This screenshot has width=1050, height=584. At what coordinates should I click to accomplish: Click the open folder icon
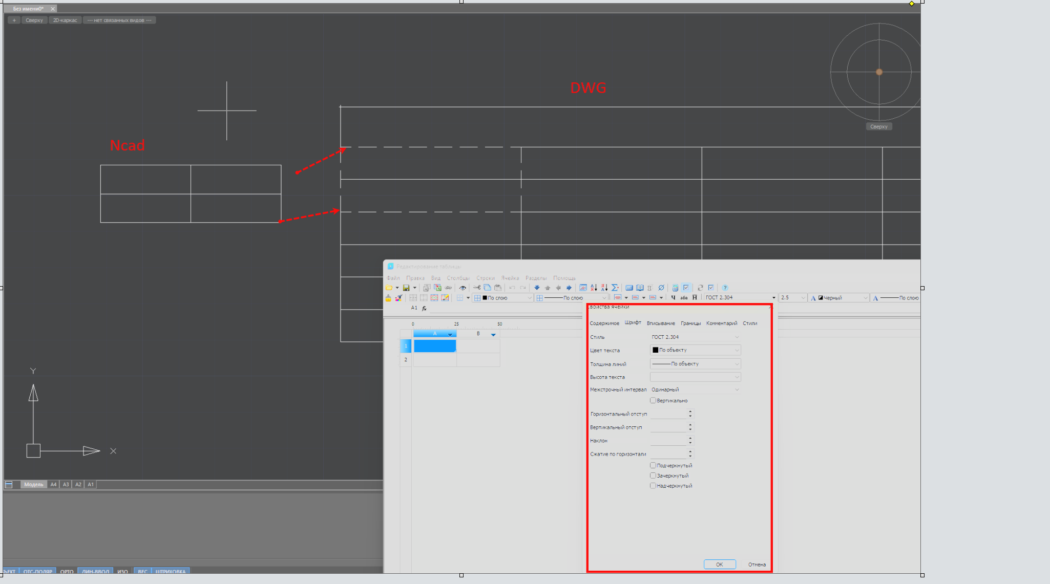(x=389, y=288)
